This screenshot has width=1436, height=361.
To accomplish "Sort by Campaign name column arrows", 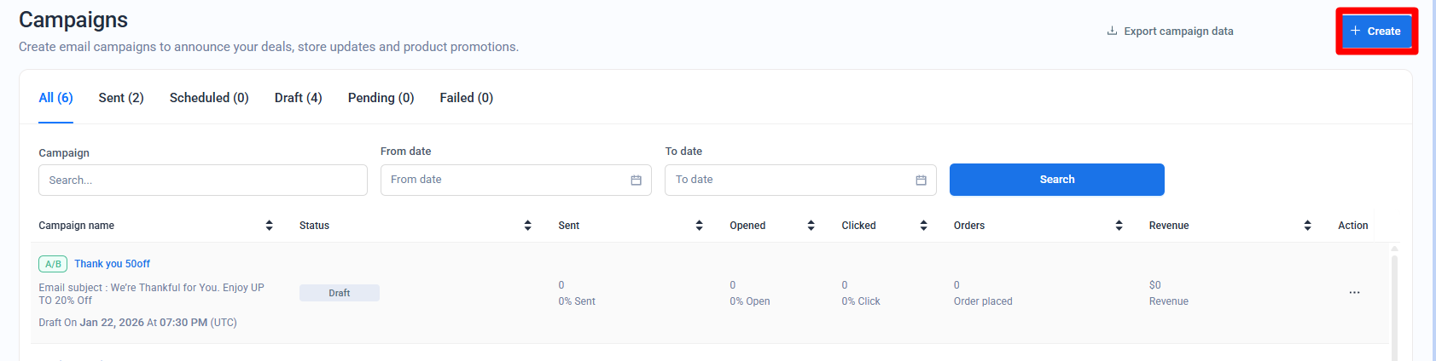I will 270,226.
